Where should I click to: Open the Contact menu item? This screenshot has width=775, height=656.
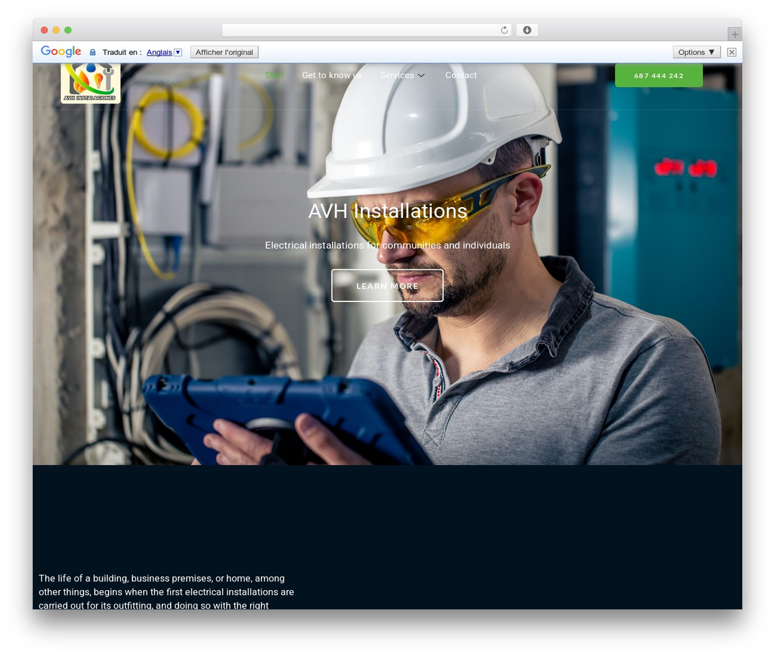461,75
